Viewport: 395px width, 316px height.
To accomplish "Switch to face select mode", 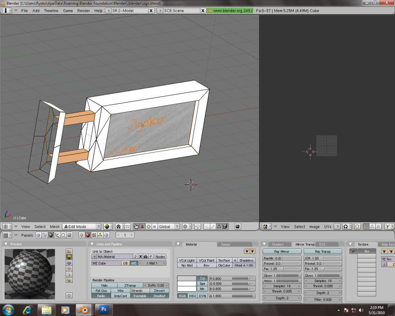I will 219,227.
